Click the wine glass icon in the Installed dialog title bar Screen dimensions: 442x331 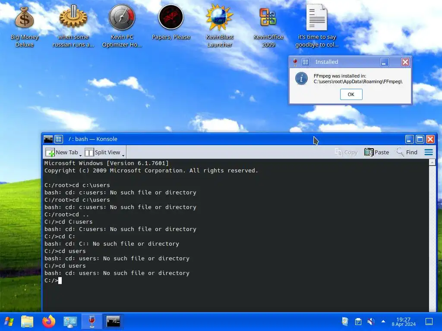[x=295, y=62]
